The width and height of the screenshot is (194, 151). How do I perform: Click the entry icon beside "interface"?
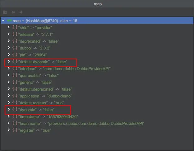15,68
